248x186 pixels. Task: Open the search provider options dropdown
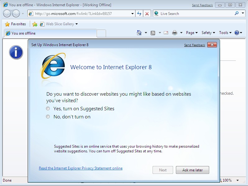243,13
